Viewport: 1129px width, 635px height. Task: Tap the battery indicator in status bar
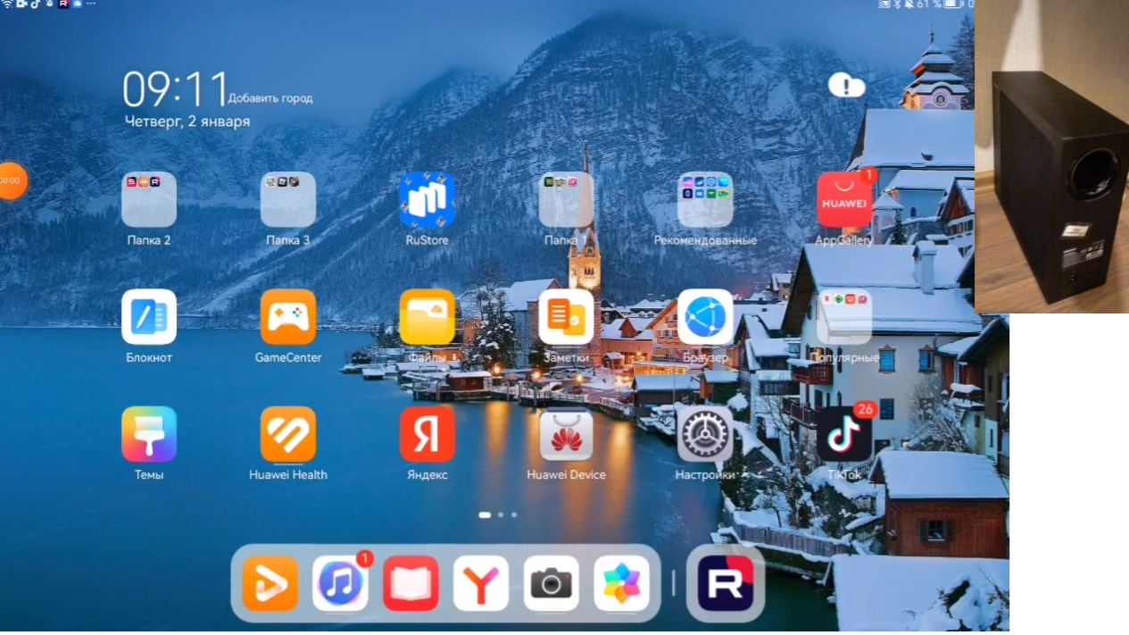point(951,4)
